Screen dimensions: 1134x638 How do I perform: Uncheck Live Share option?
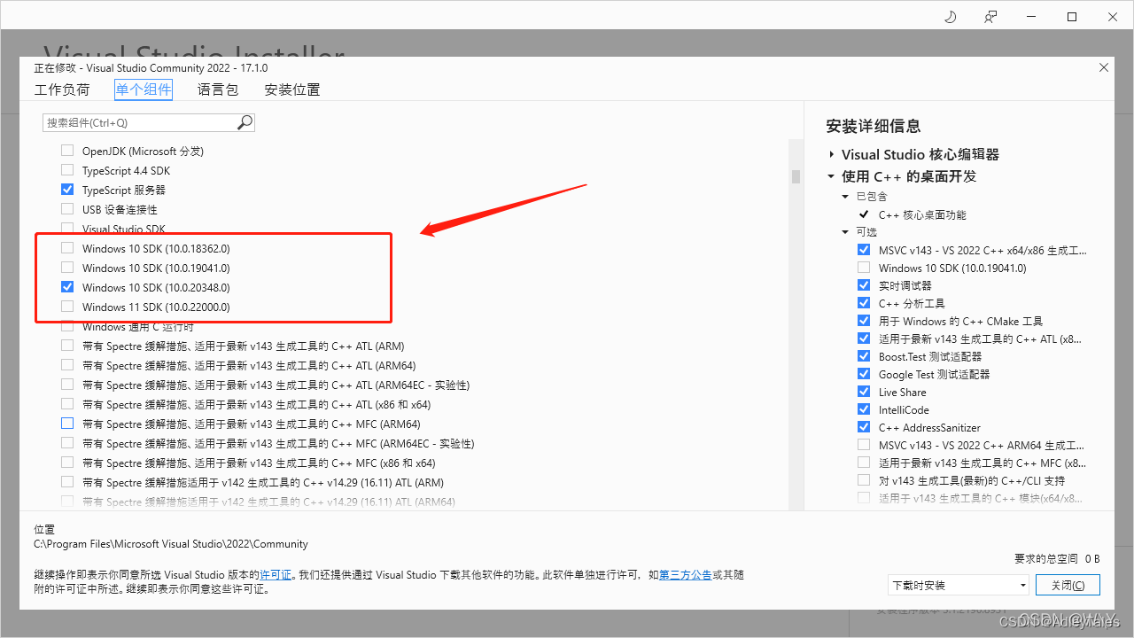(864, 392)
